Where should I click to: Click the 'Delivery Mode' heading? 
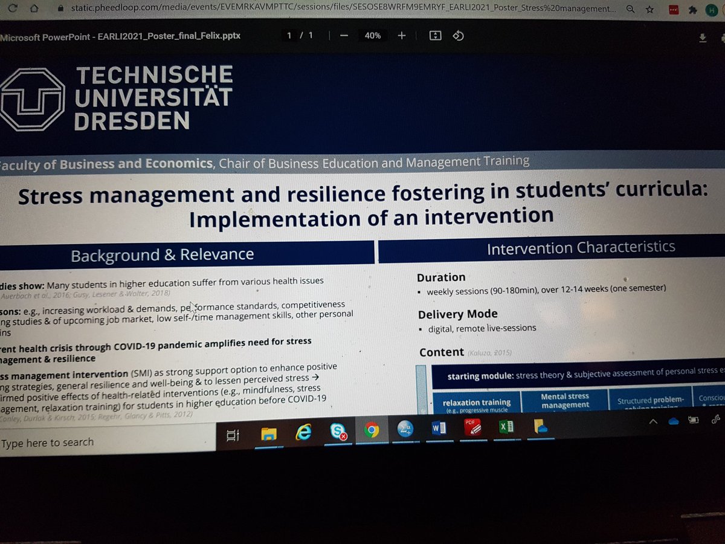[x=457, y=314]
